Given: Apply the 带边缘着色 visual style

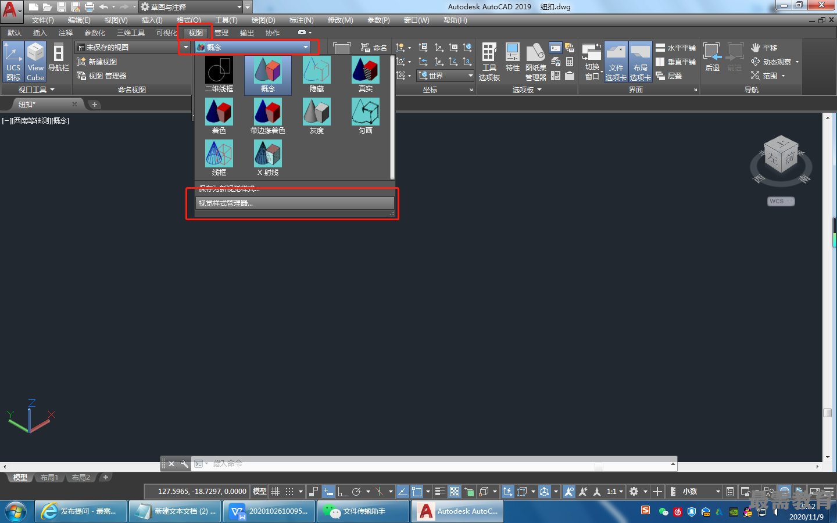Looking at the screenshot, I should pos(268,116).
